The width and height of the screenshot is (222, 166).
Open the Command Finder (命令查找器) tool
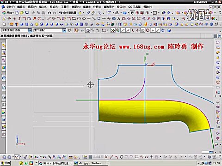[68, 13]
